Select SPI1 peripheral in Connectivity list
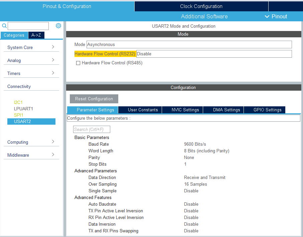Image resolution: width=303 pixels, height=237 pixels. coord(19,115)
